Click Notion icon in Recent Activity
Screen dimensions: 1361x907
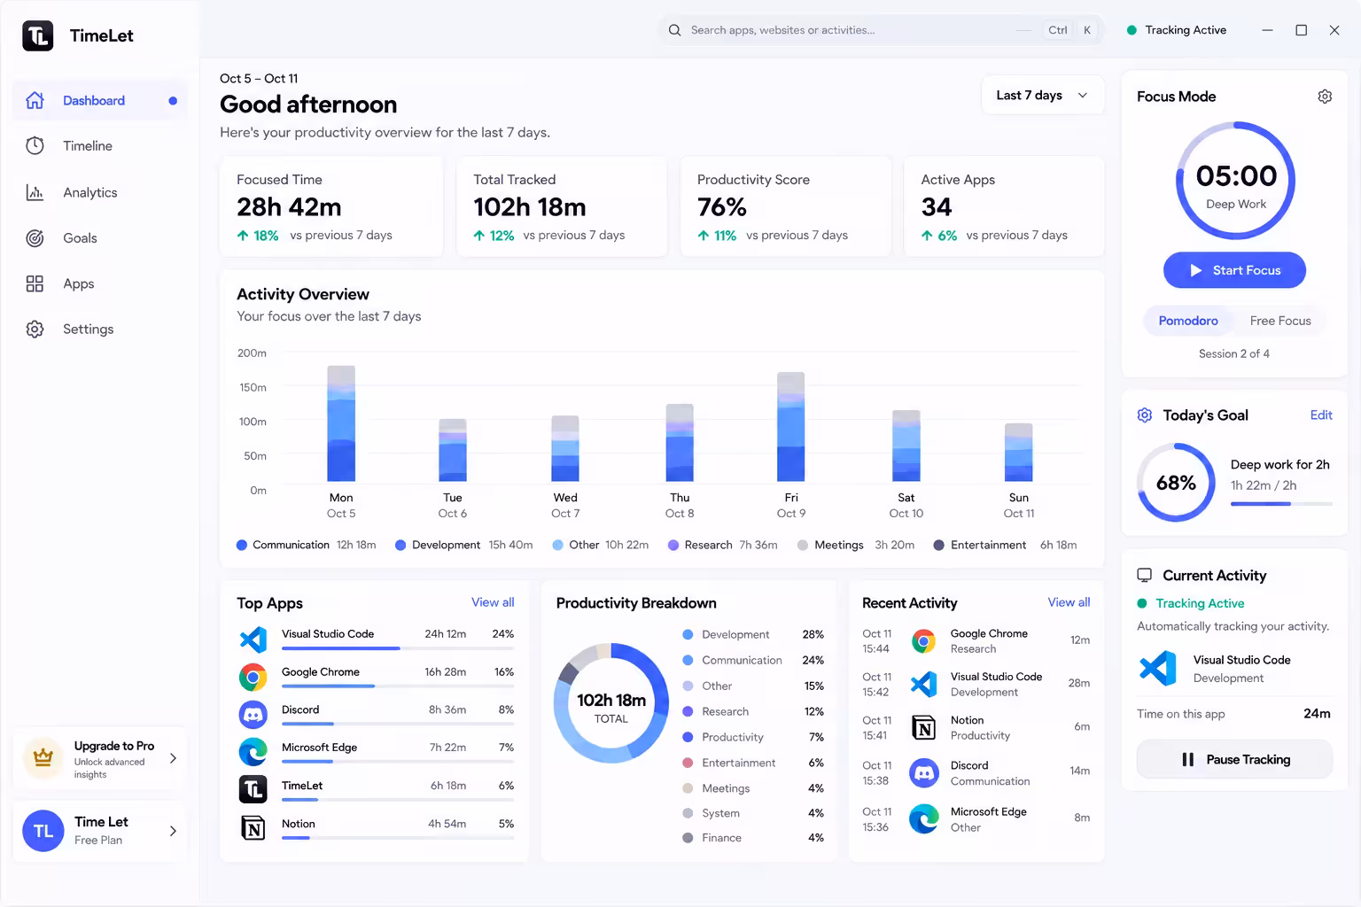(x=924, y=728)
